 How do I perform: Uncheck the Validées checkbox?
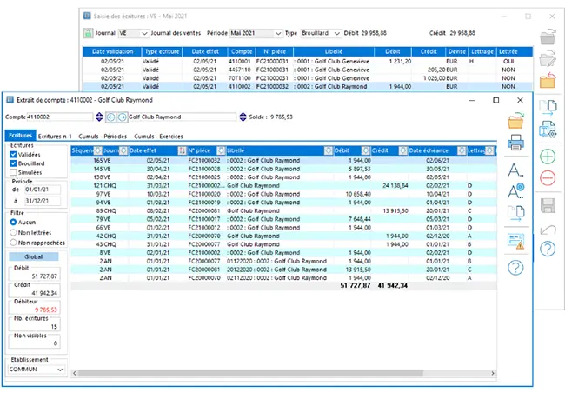[13, 155]
